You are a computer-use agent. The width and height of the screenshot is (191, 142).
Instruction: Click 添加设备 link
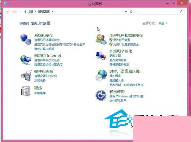click(x=40, y=80)
